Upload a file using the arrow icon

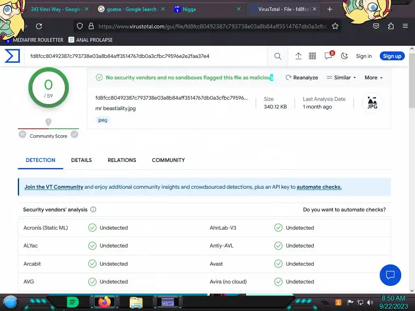298,56
